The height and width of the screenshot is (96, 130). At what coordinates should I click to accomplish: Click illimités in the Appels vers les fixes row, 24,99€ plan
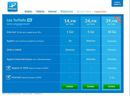point(91,41)
